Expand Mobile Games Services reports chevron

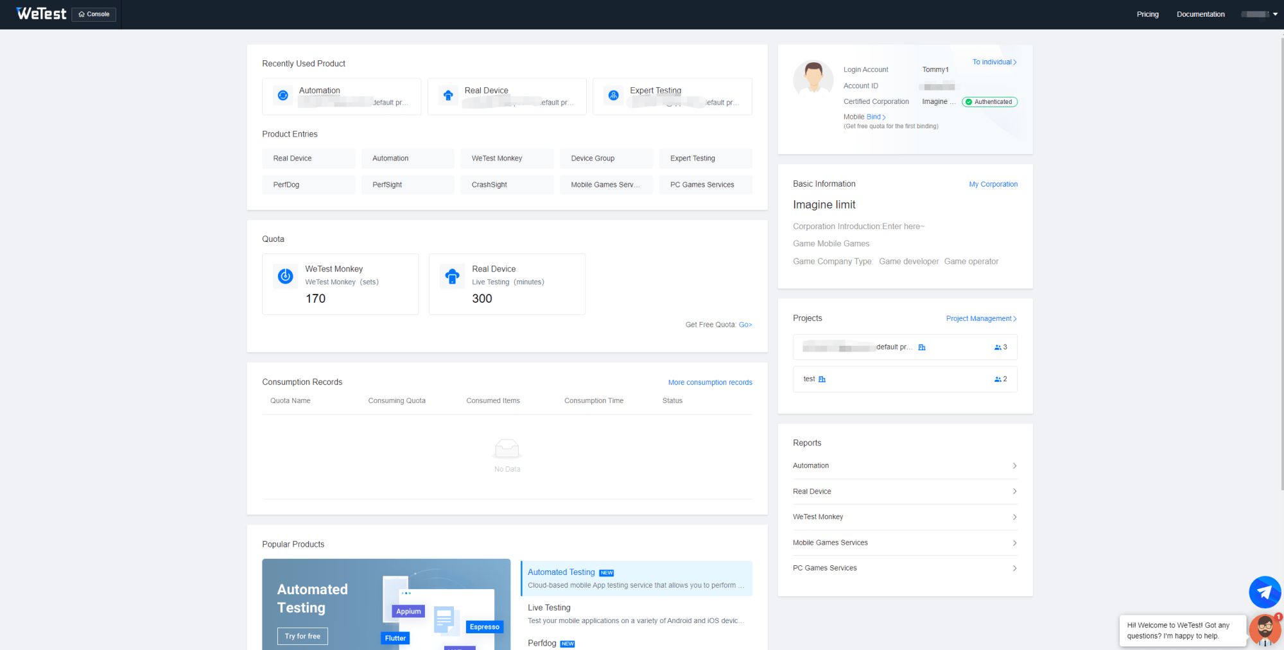click(1014, 543)
